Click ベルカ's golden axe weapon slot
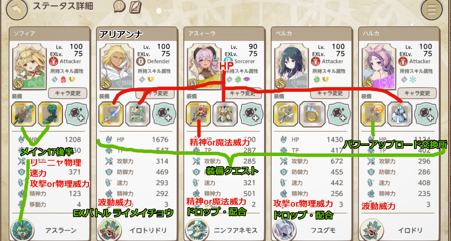The image size is (451, 241). tap(286, 114)
